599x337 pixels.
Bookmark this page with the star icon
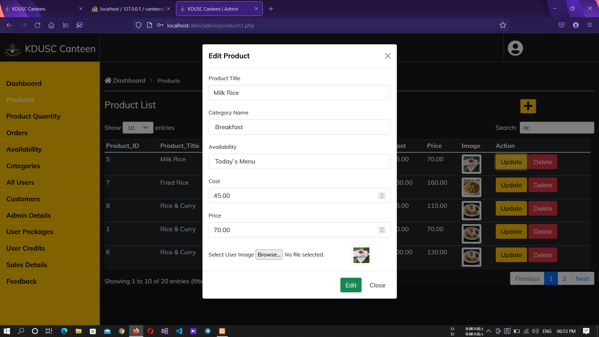click(503, 25)
